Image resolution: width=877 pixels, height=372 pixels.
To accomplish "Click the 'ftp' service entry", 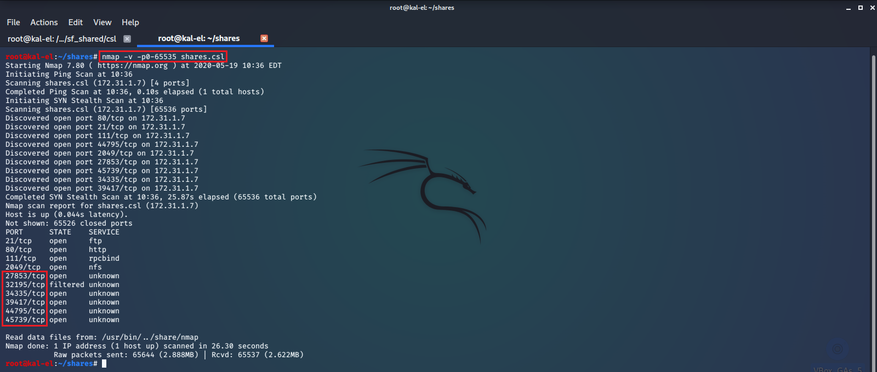I will point(95,241).
